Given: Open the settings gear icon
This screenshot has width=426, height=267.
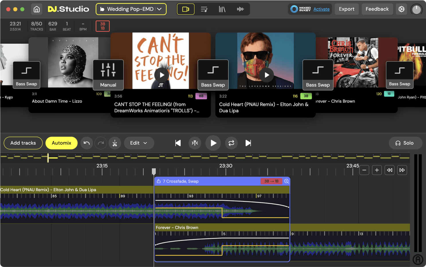Looking at the screenshot, I should [x=401, y=9].
